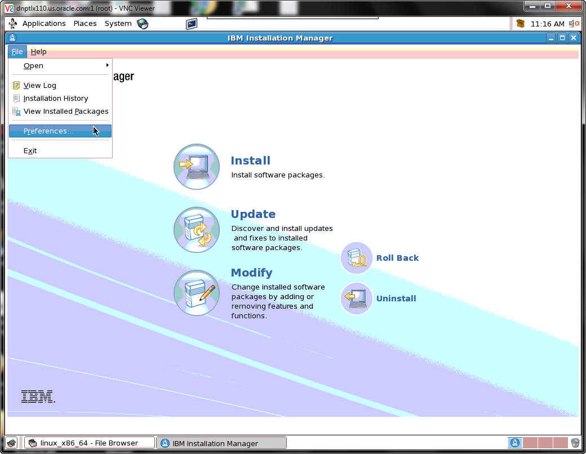Click the Update packages icon
Viewport: 586px width, 454px height.
[197, 230]
